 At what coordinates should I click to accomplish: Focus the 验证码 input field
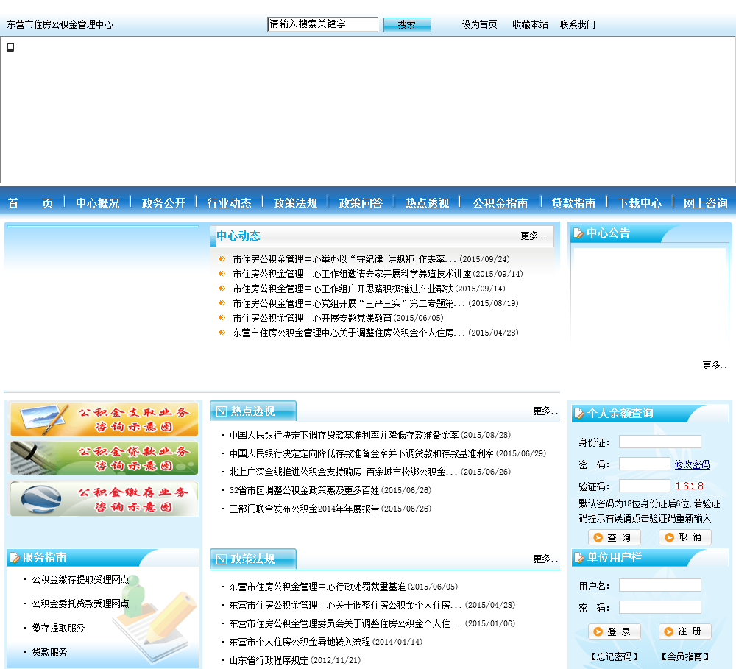[x=645, y=486]
